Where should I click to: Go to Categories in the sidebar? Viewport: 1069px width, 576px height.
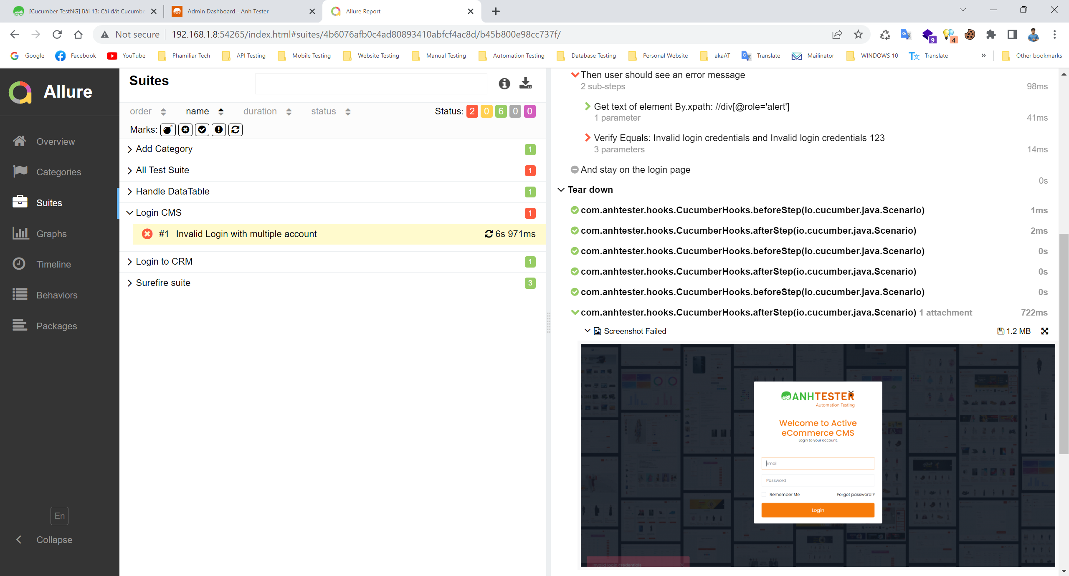coord(58,172)
